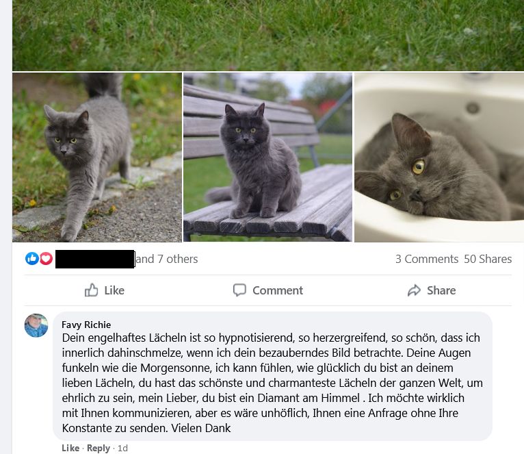Click the Comment button label
524x454 pixels.
pos(278,290)
